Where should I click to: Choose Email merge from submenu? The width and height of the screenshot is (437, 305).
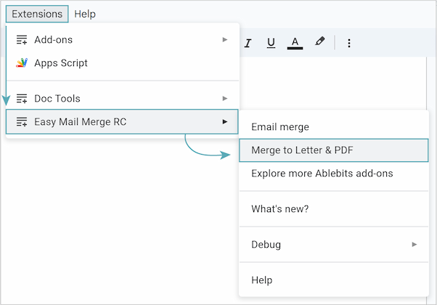[x=334, y=127]
